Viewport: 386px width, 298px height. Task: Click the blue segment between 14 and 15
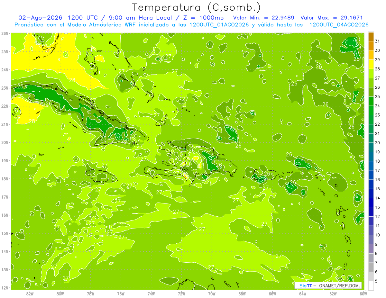pos(371,193)
